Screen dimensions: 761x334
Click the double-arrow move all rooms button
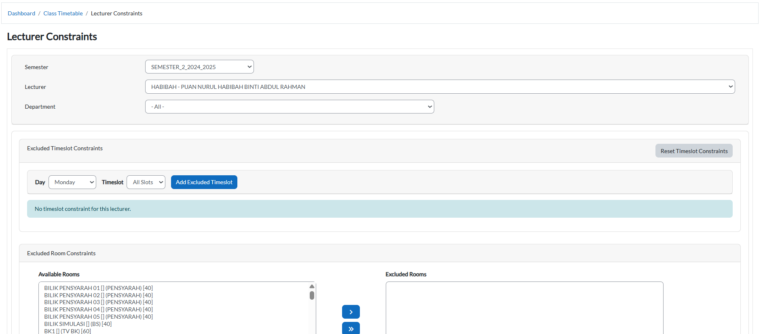tap(351, 328)
